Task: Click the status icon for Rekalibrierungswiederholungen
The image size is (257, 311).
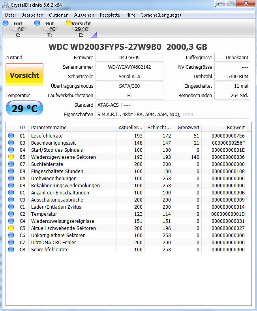Action: pyautogui.click(x=11, y=186)
